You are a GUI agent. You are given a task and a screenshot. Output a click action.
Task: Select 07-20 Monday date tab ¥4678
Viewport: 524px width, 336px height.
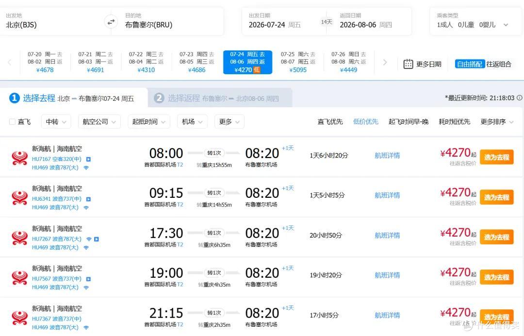coord(45,62)
